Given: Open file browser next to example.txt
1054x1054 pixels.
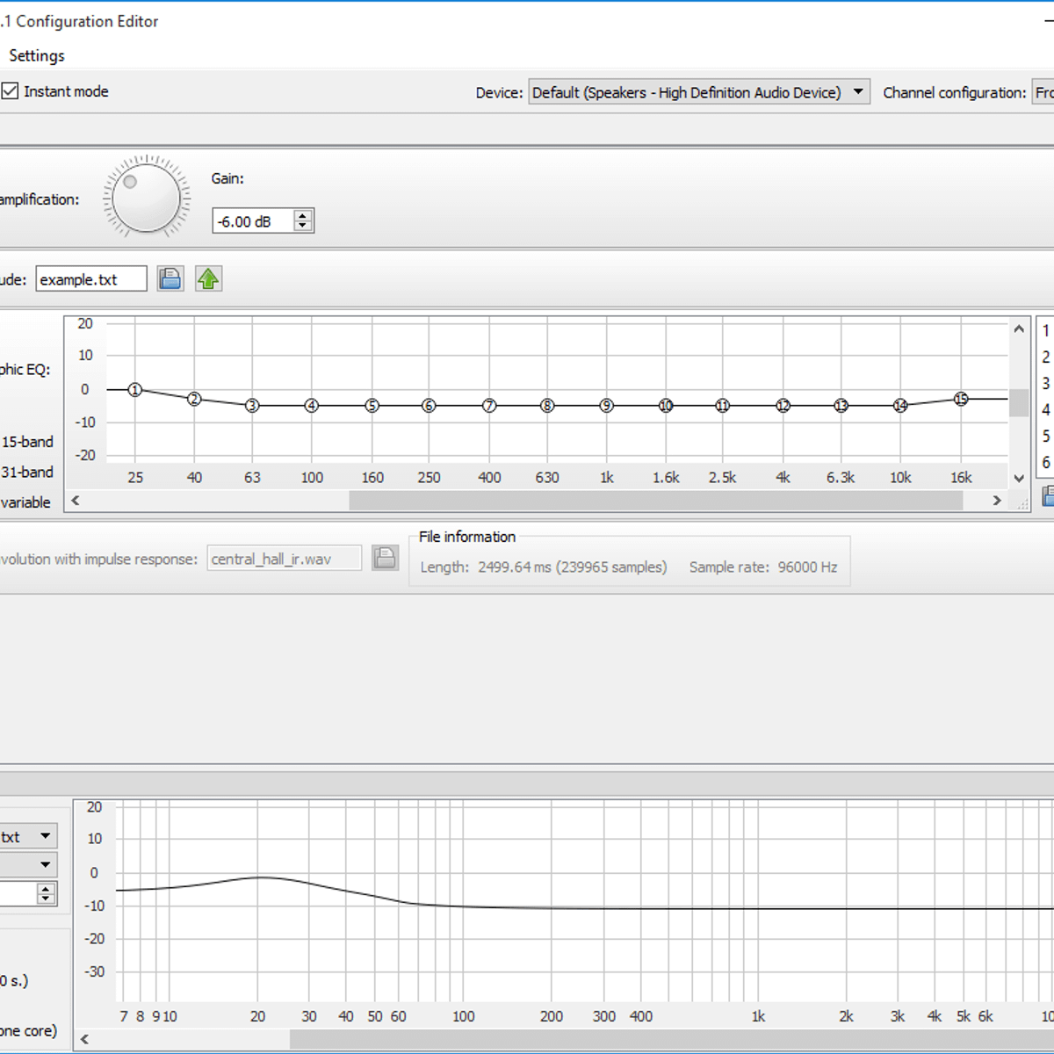Looking at the screenshot, I should point(170,279).
